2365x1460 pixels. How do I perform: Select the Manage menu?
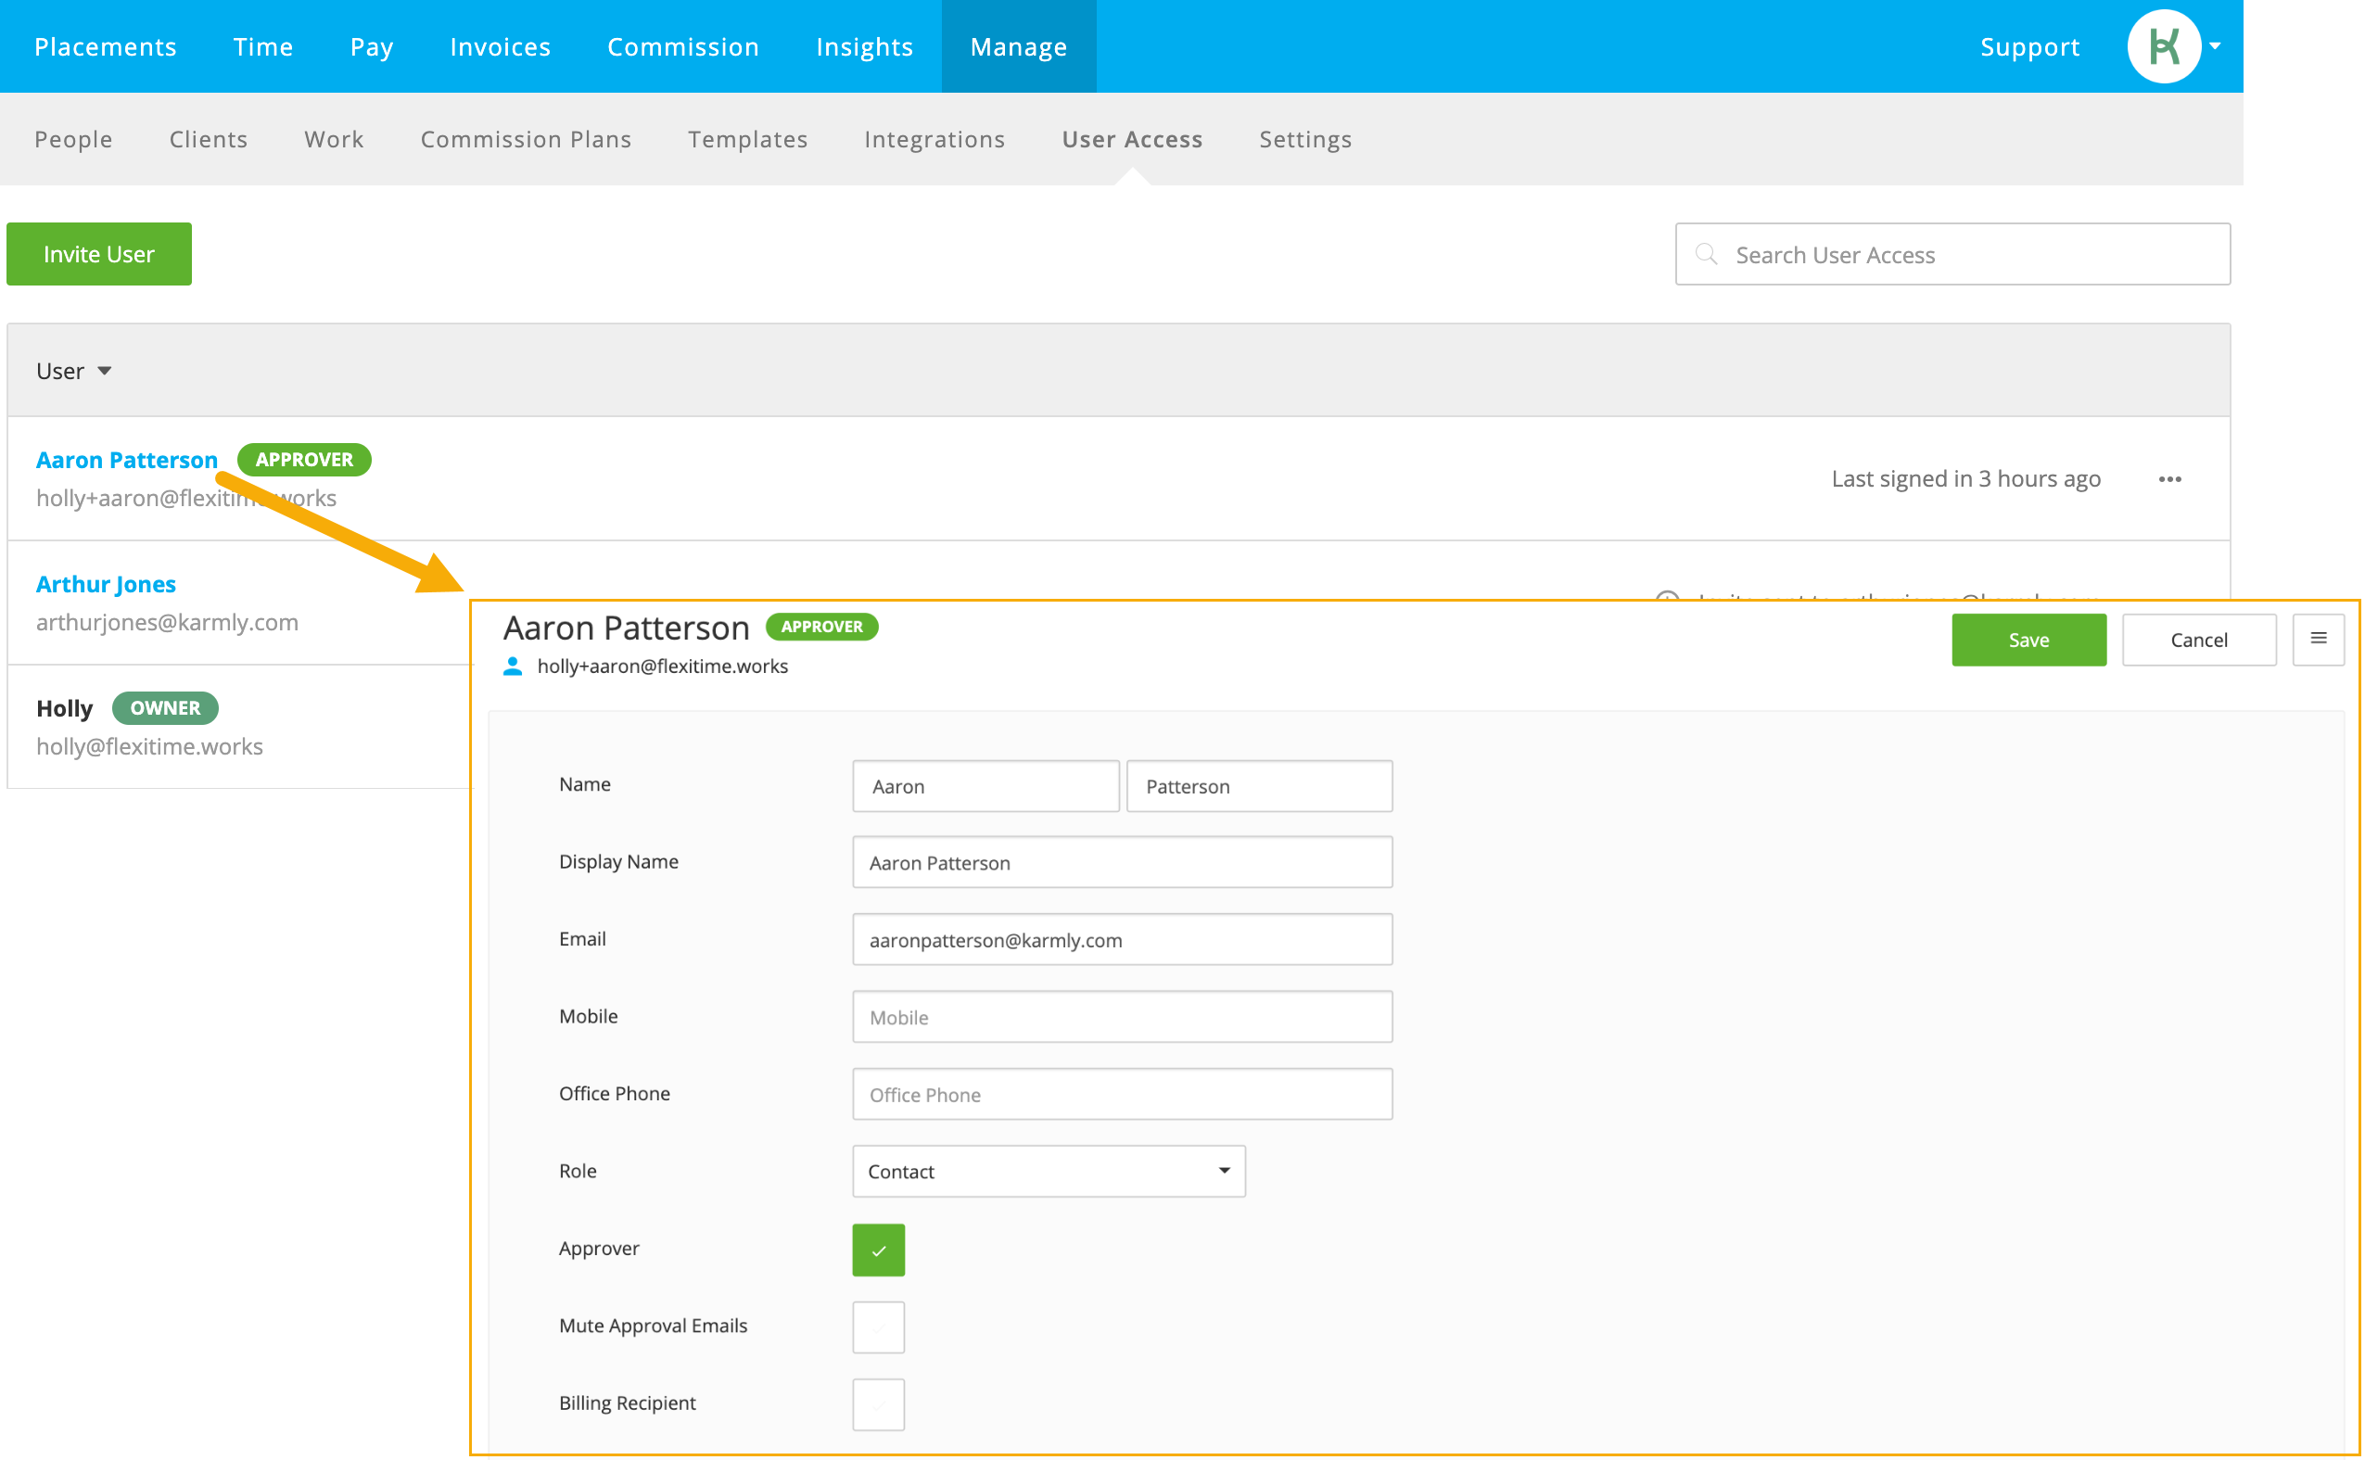1019,46
